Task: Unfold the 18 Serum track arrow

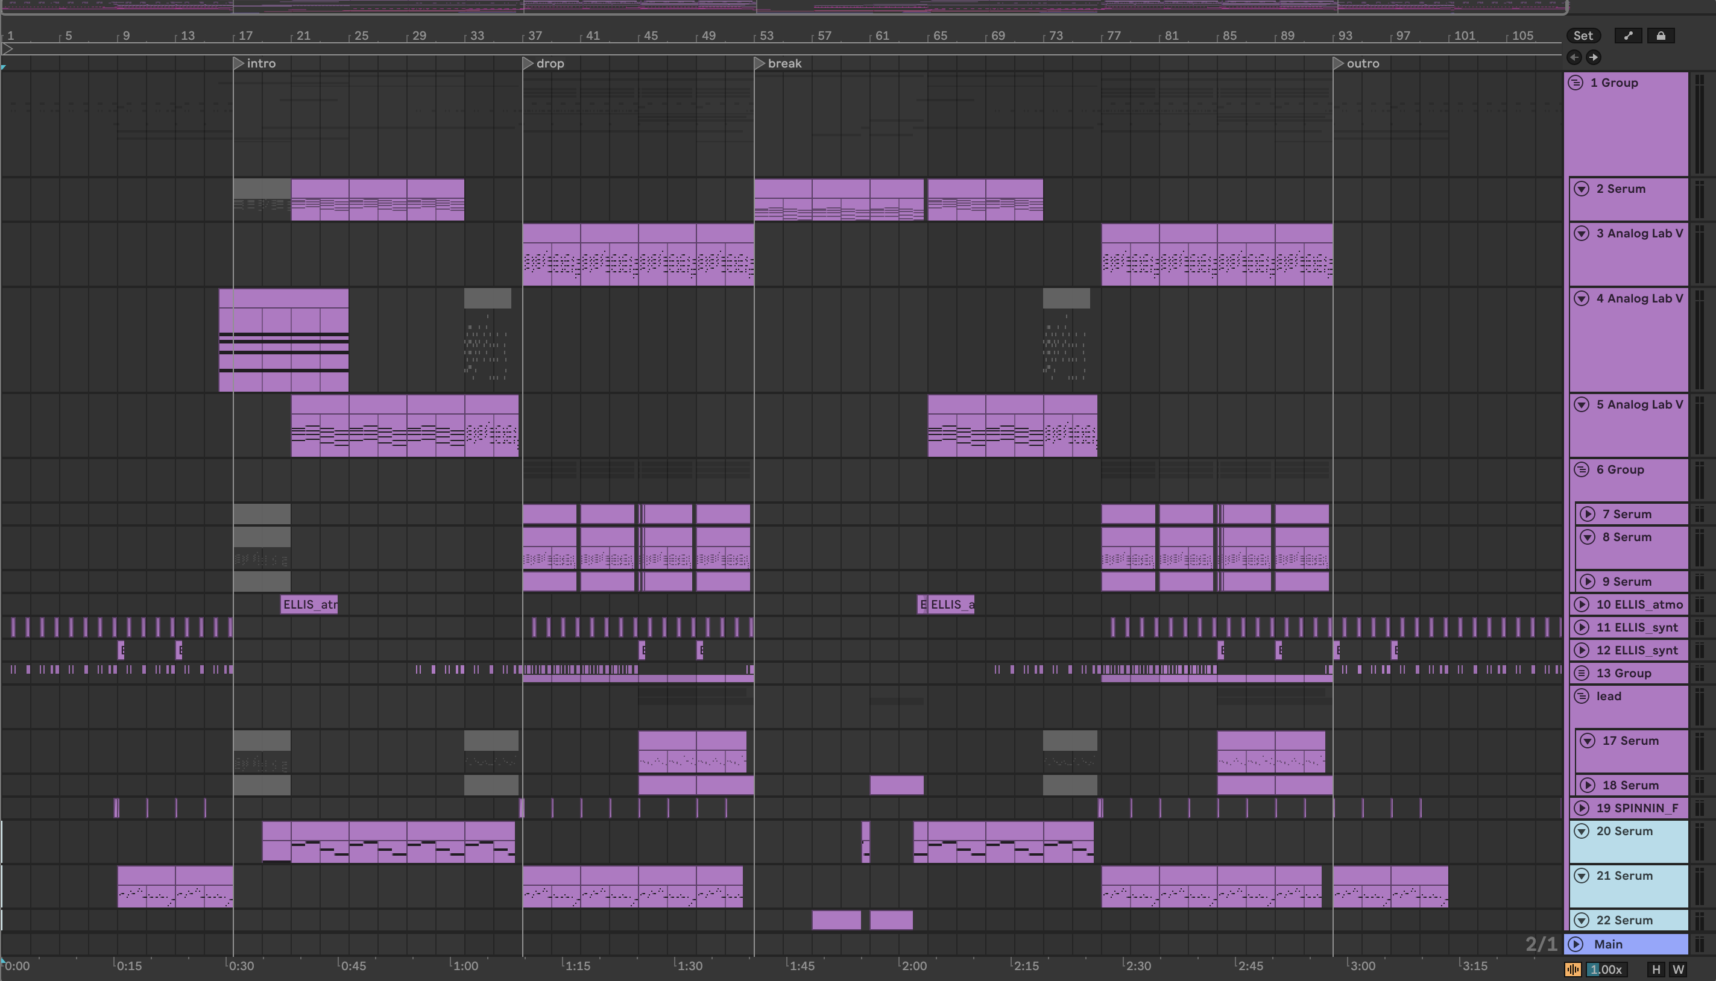Action: (x=1588, y=785)
